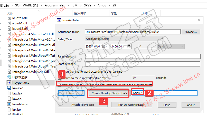207x115 pixels.
Task: Click the lax.jar file icon
Action: pyautogui.click(x=9, y=109)
